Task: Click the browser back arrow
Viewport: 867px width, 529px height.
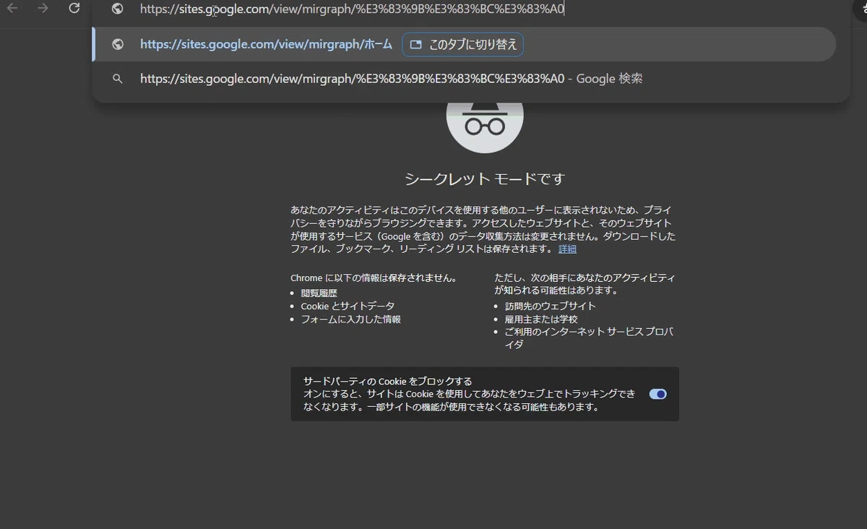Action: coord(12,9)
